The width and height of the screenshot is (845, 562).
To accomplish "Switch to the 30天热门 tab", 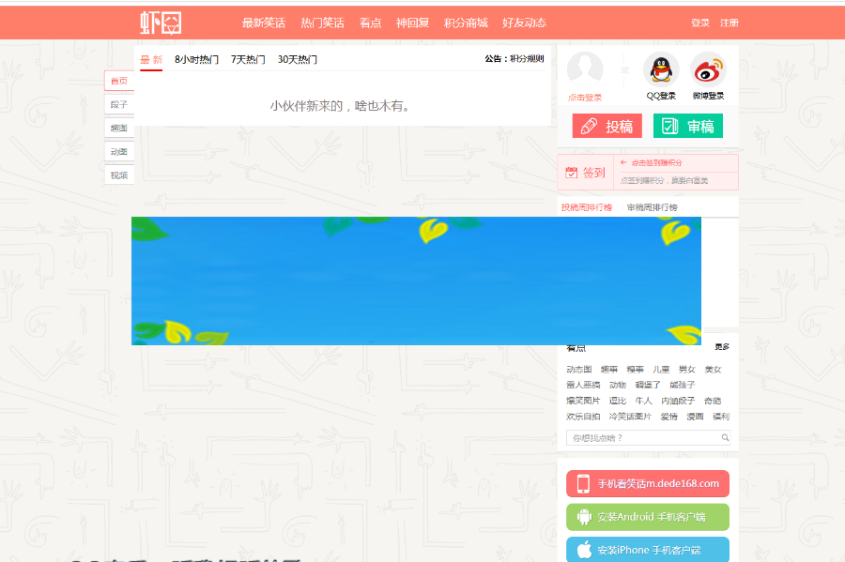I will (x=299, y=59).
